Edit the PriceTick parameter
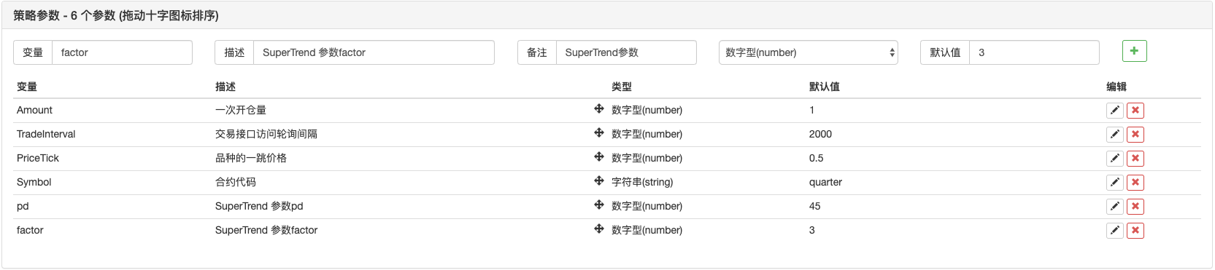Image resolution: width=1215 pixels, height=270 pixels. click(1114, 159)
